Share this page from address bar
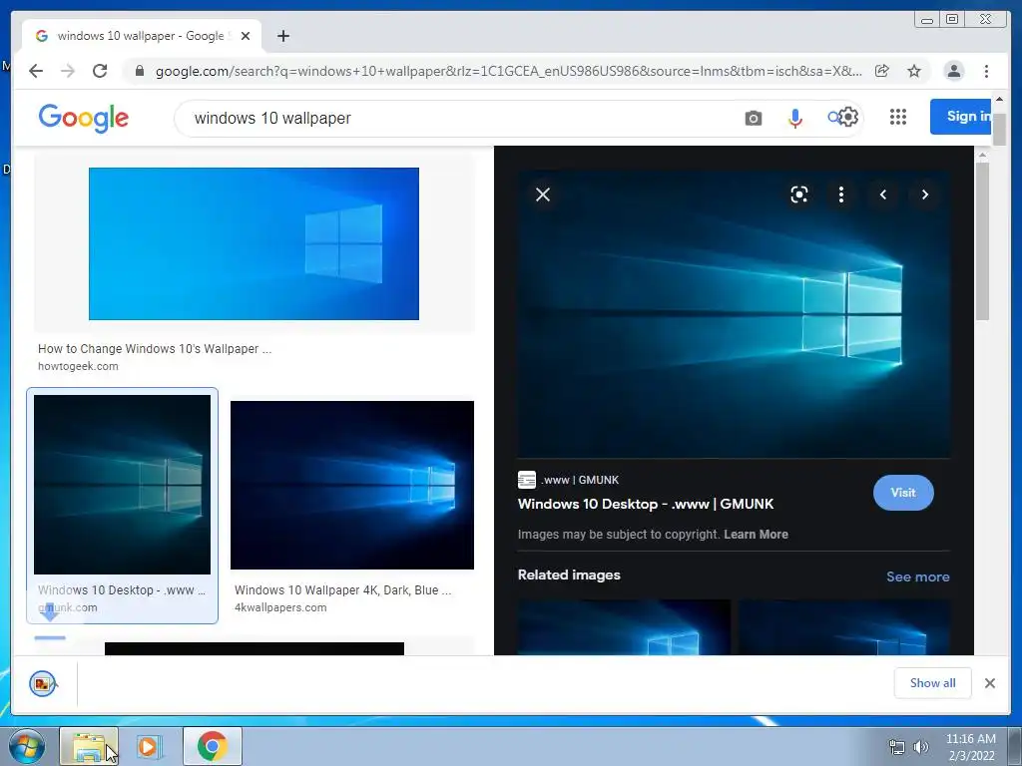The height and width of the screenshot is (766, 1022). (x=882, y=71)
